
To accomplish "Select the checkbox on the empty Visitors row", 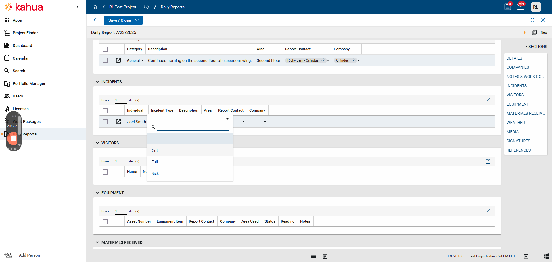I will [x=105, y=172].
